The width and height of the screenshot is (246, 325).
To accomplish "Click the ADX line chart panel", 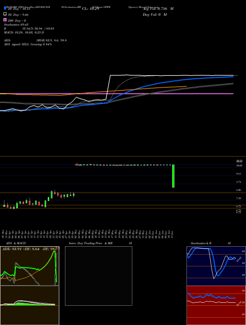I will tap(30, 266).
